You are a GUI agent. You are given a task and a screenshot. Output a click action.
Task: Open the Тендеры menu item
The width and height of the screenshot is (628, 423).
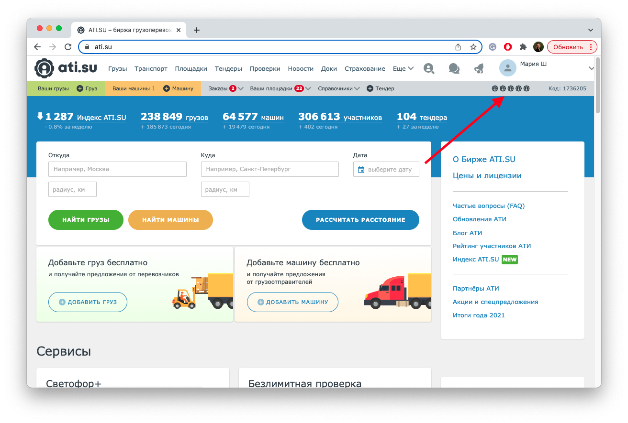point(228,69)
